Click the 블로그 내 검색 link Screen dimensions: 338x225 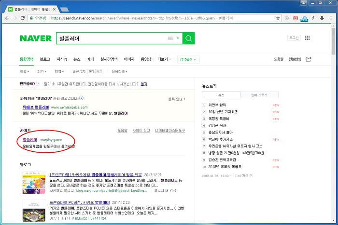(165, 191)
